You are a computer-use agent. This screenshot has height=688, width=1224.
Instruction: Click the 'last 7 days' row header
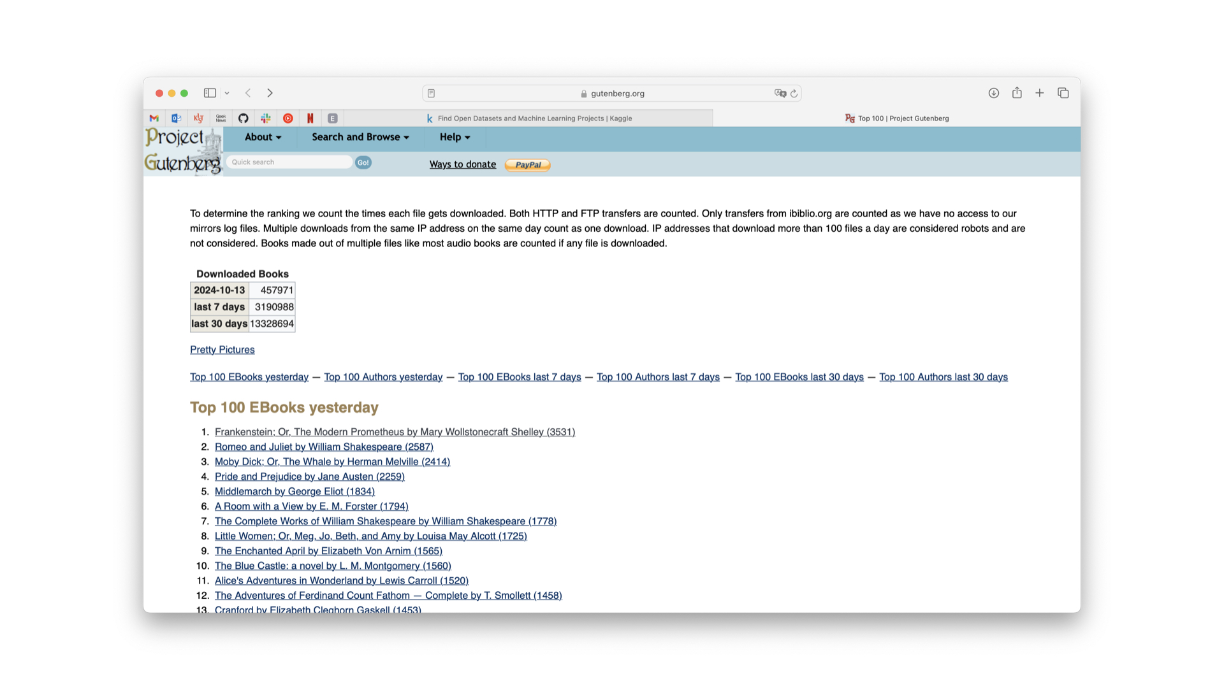pyautogui.click(x=219, y=307)
